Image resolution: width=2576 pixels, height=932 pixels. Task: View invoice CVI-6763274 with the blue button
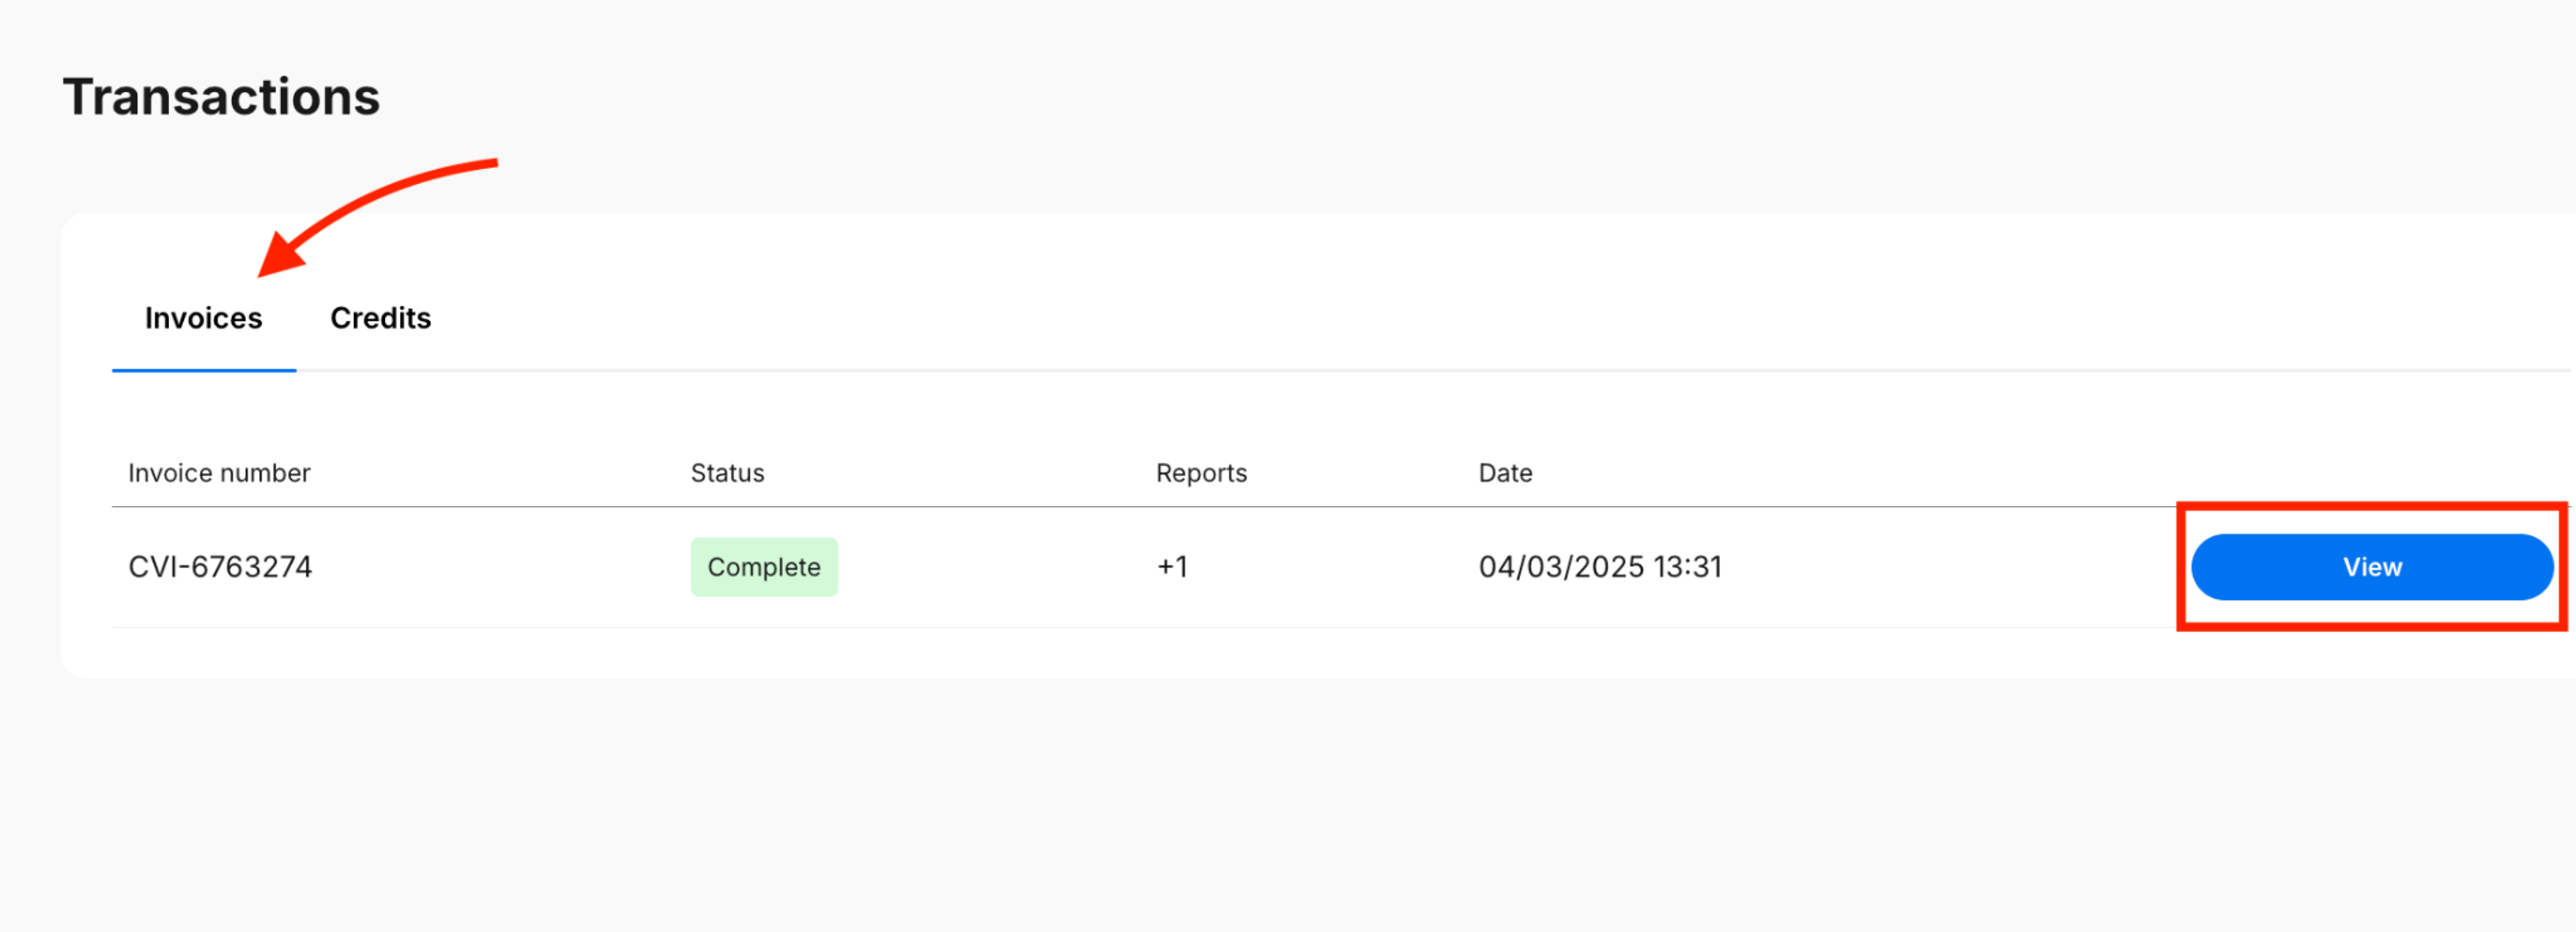pos(2372,567)
